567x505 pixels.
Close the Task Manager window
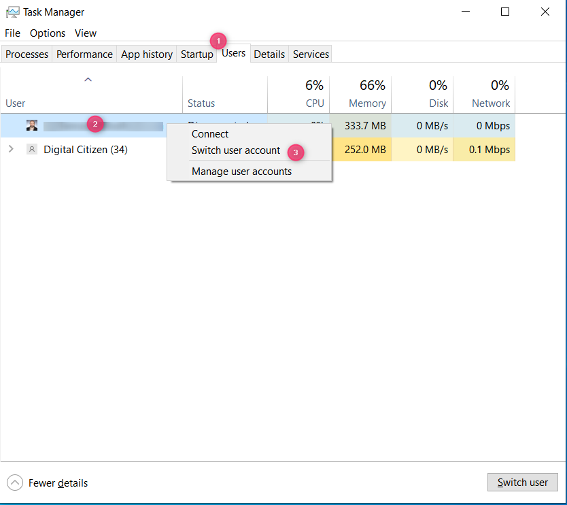(x=545, y=12)
